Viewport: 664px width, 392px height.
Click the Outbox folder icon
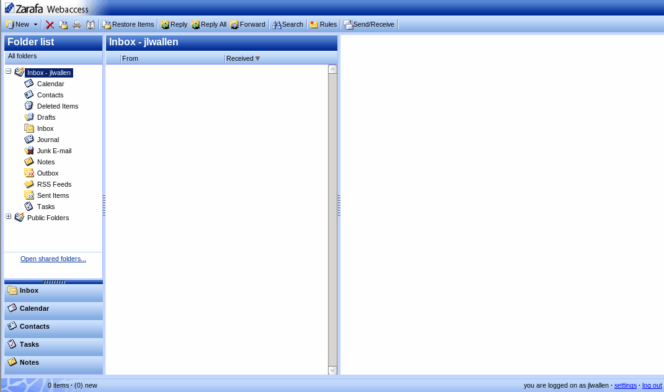29,173
